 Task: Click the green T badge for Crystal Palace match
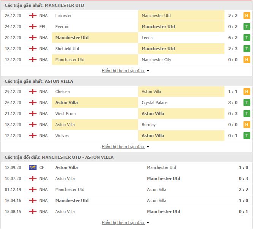[247, 103]
